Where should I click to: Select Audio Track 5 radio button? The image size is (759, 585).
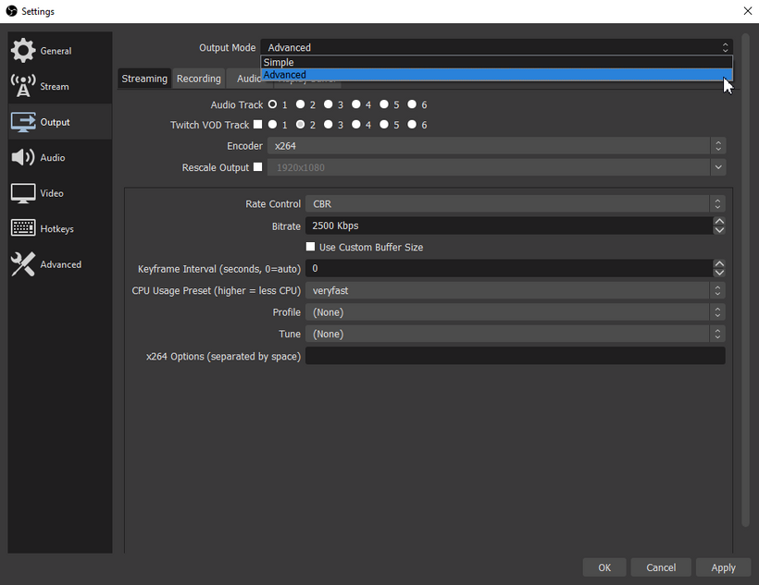tap(384, 104)
